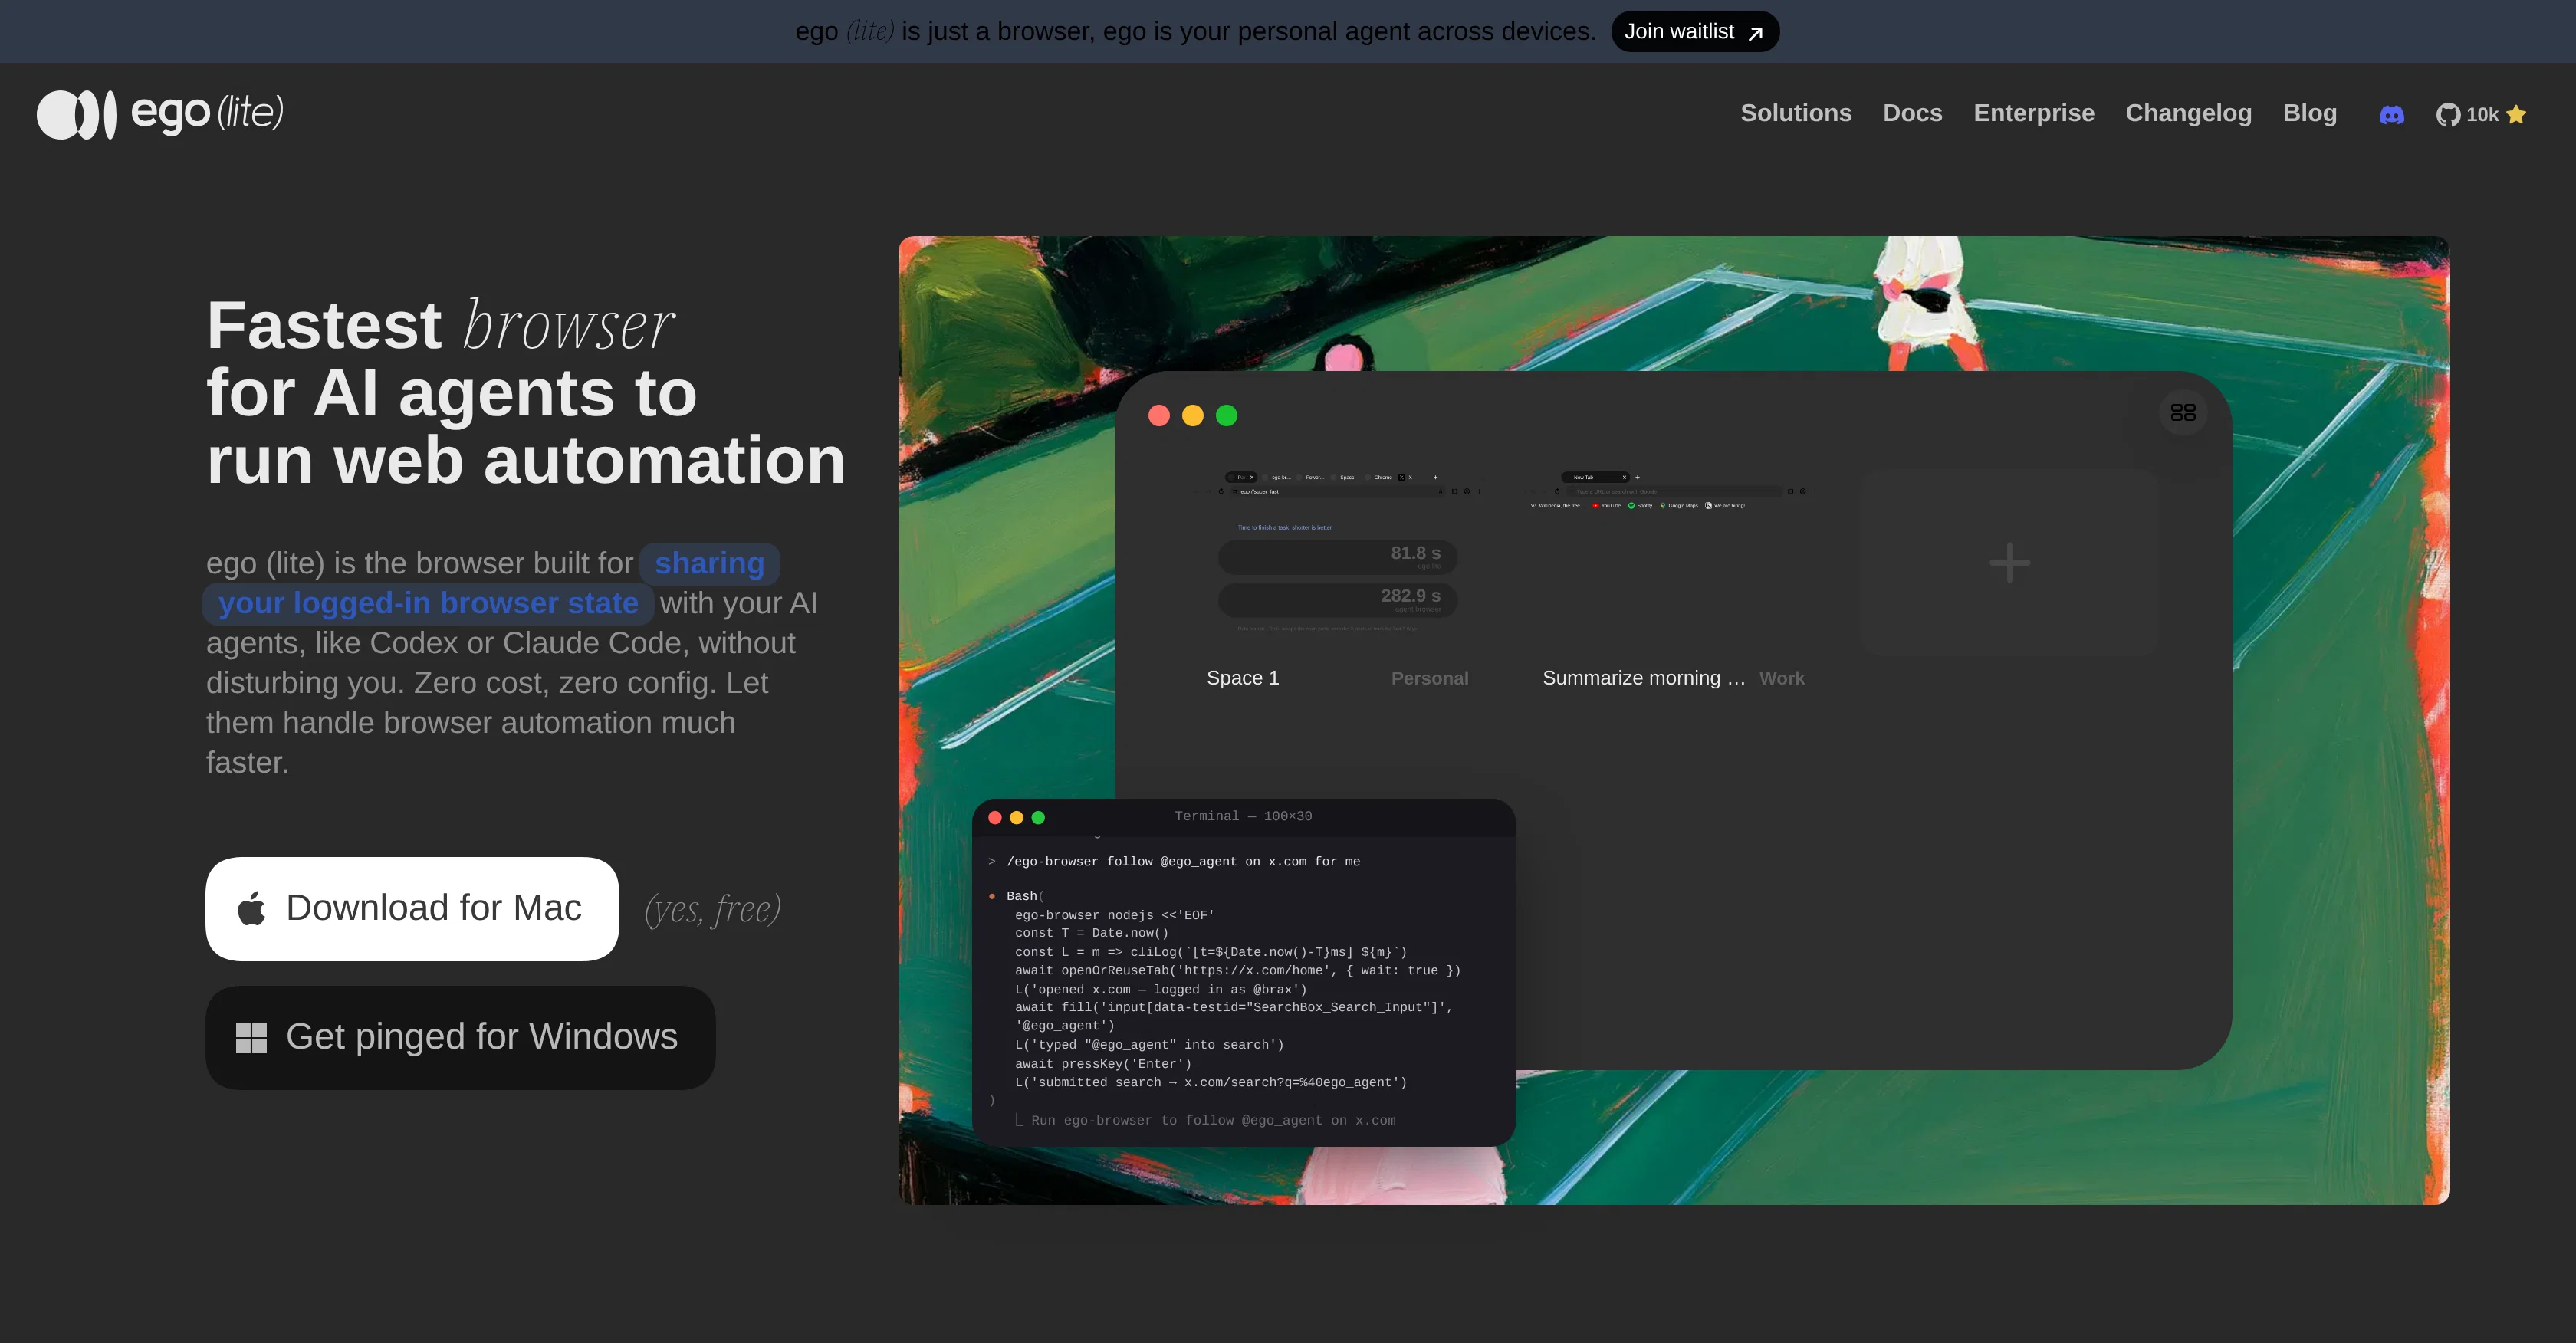Click the plus icon to add a space
This screenshot has width=2576, height=1343.
(2009, 563)
